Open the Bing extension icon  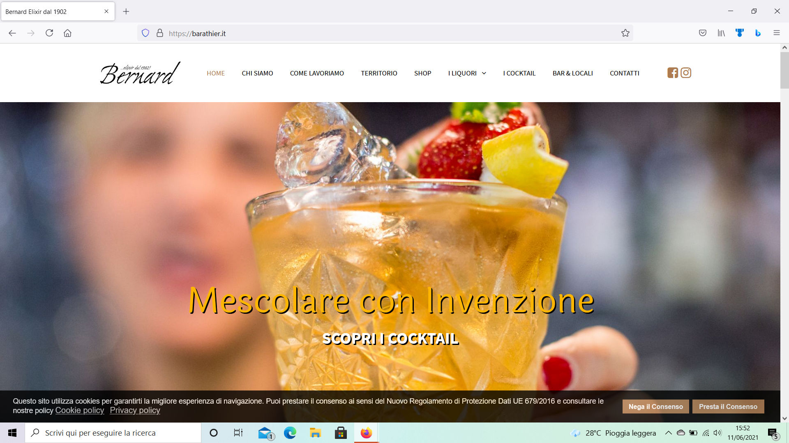757,33
